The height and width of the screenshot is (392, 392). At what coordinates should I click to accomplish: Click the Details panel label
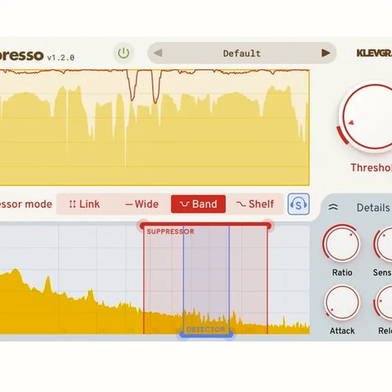click(x=373, y=208)
